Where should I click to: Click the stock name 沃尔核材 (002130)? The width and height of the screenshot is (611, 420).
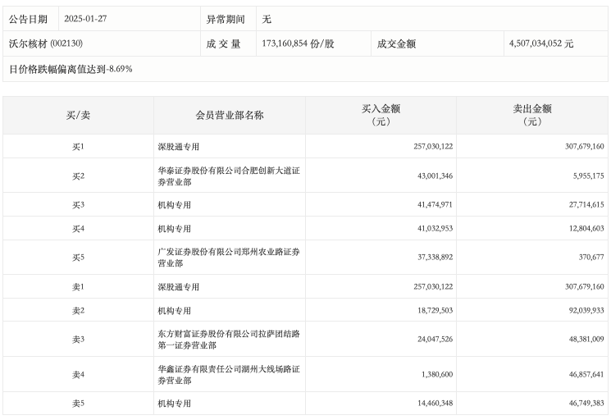[46, 43]
